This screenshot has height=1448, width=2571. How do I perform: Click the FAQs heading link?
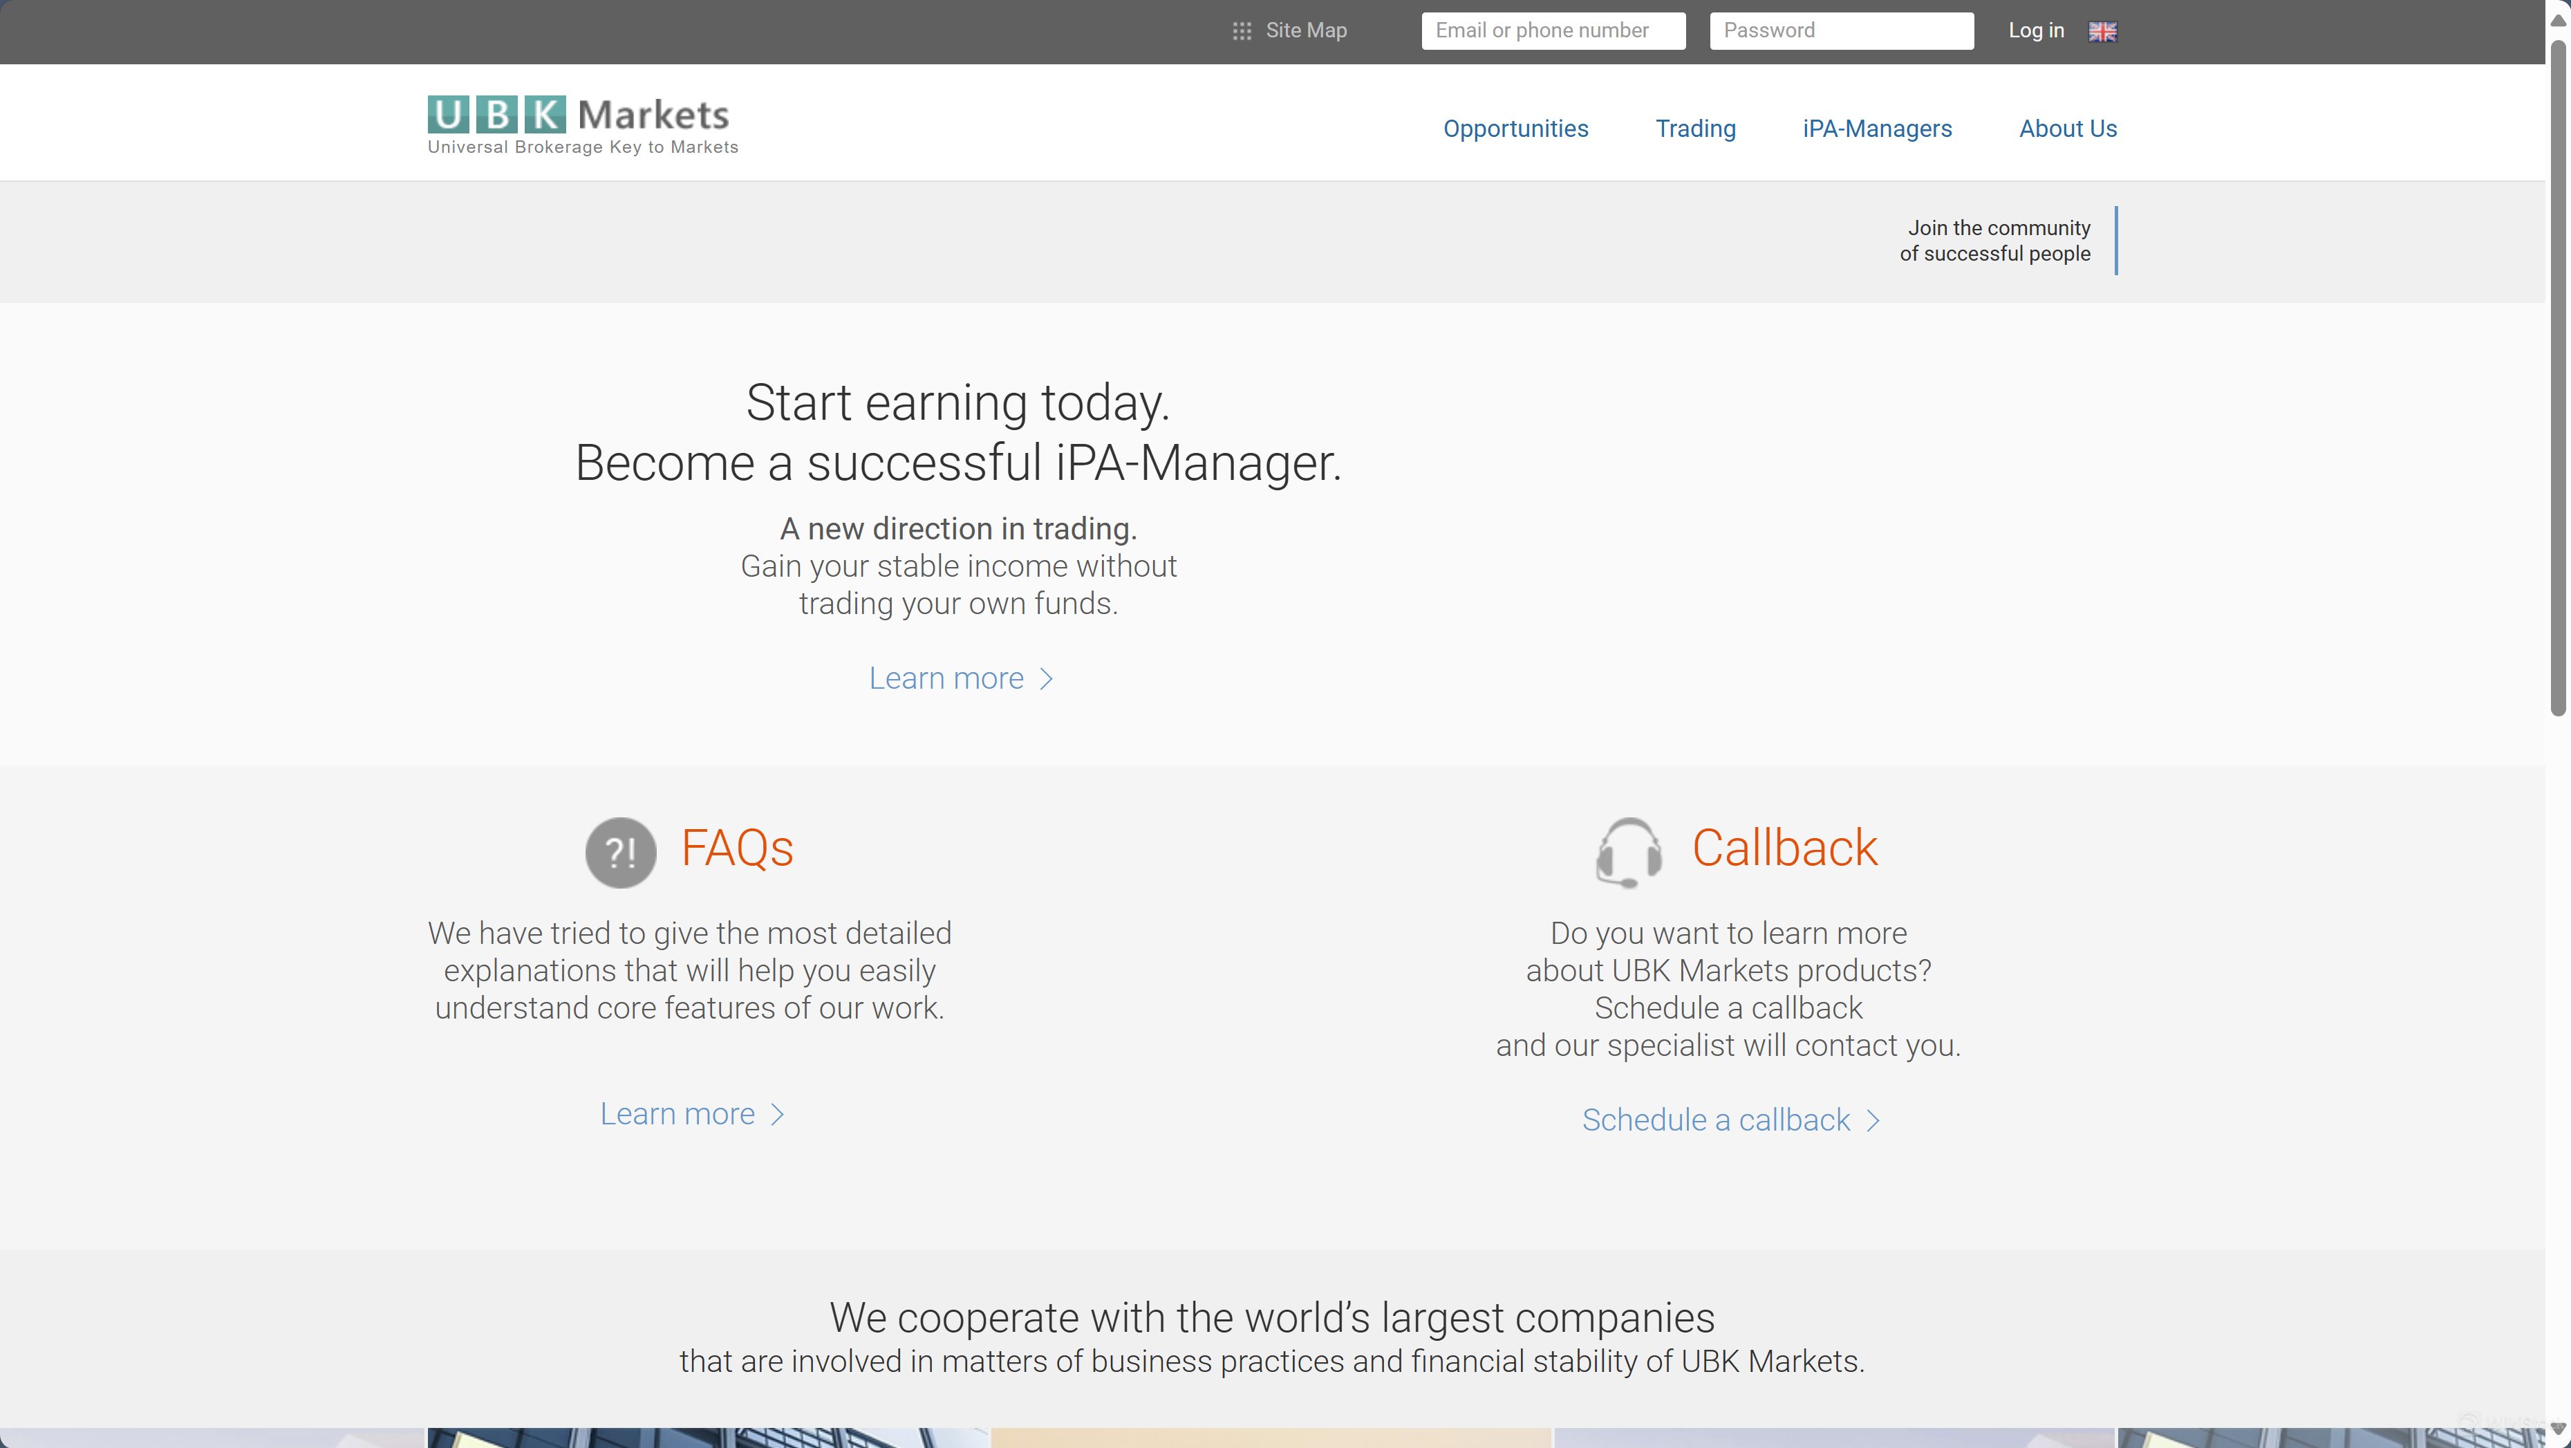pos(736,848)
